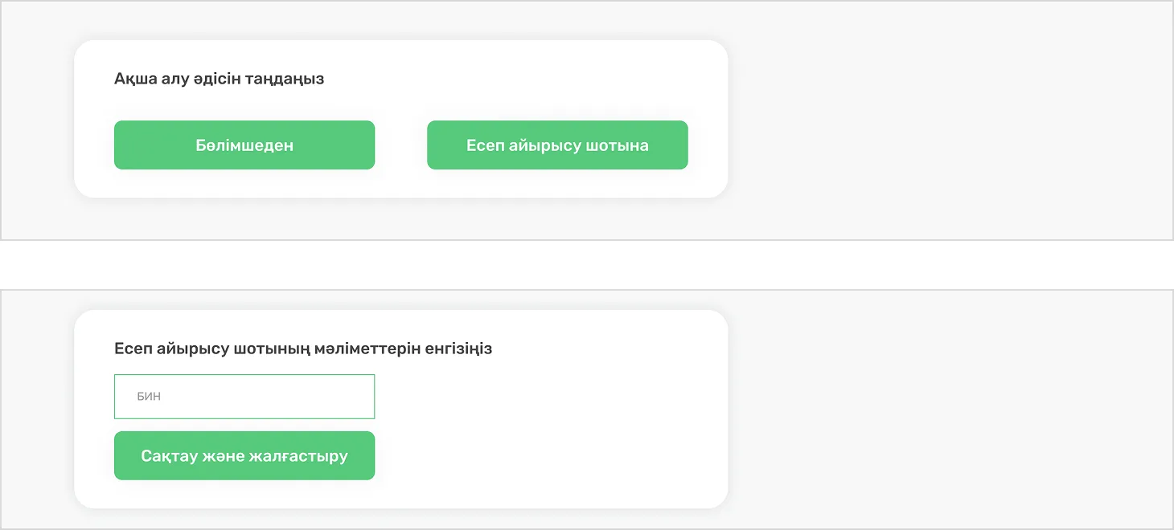Focus the БИН input field
Image resolution: width=1174 pixels, height=530 pixels.
(x=244, y=397)
